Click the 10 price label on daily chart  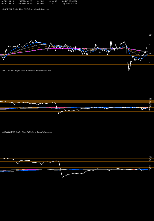150,53
